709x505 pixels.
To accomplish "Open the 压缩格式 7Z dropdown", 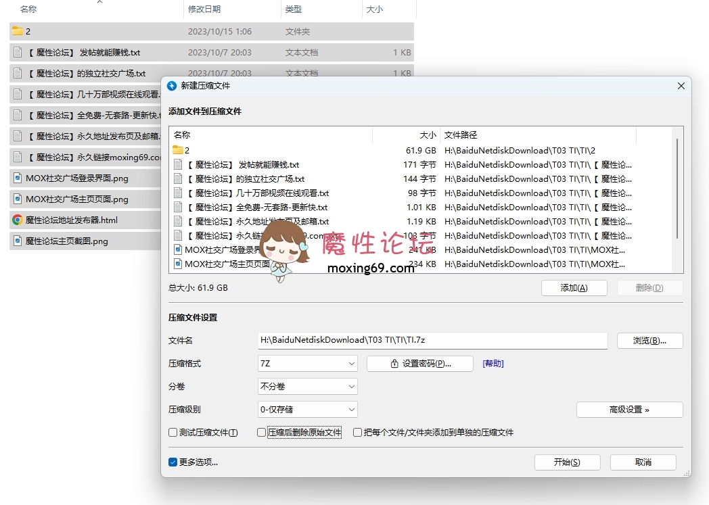I will pyautogui.click(x=308, y=364).
